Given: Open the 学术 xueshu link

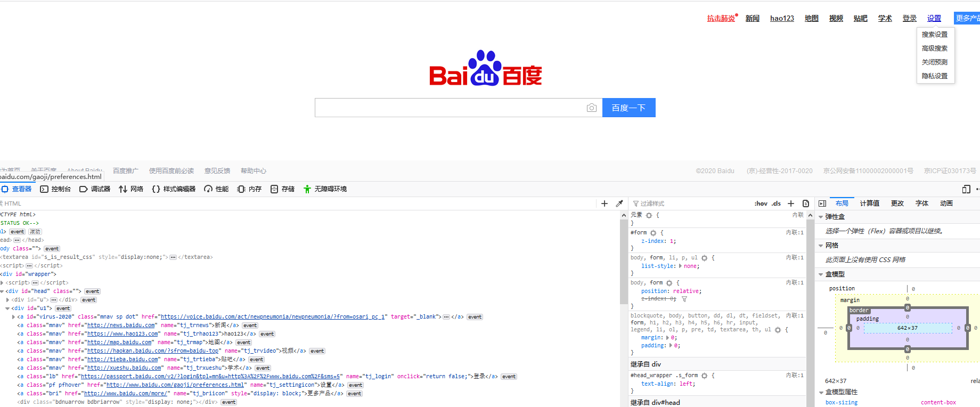Looking at the screenshot, I should (885, 18).
